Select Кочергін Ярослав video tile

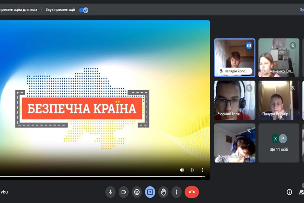[235, 143]
